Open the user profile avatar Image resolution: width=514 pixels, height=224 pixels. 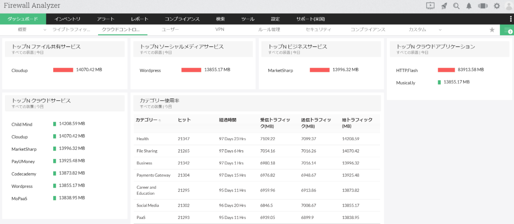pyautogui.click(x=509, y=6)
